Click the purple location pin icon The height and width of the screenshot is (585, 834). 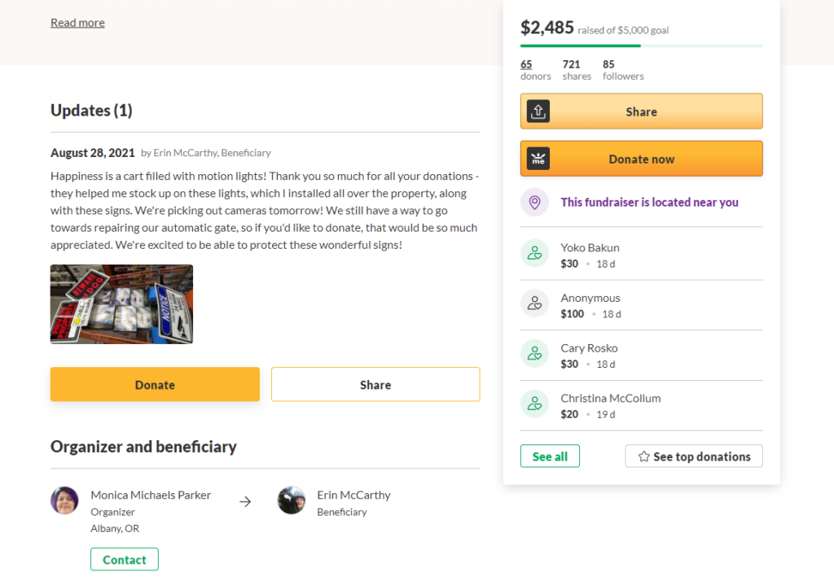pyautogui.click(x=534, y=203)
